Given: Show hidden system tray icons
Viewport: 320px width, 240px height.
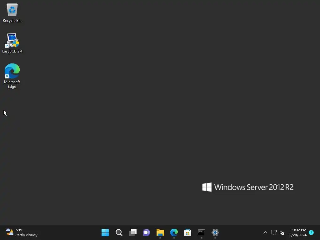Looking at the screenshot, I should tap(265, 232).
